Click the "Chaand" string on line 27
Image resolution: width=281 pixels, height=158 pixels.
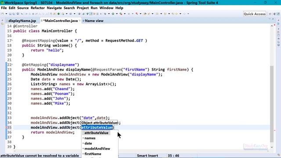click(61, 89)
